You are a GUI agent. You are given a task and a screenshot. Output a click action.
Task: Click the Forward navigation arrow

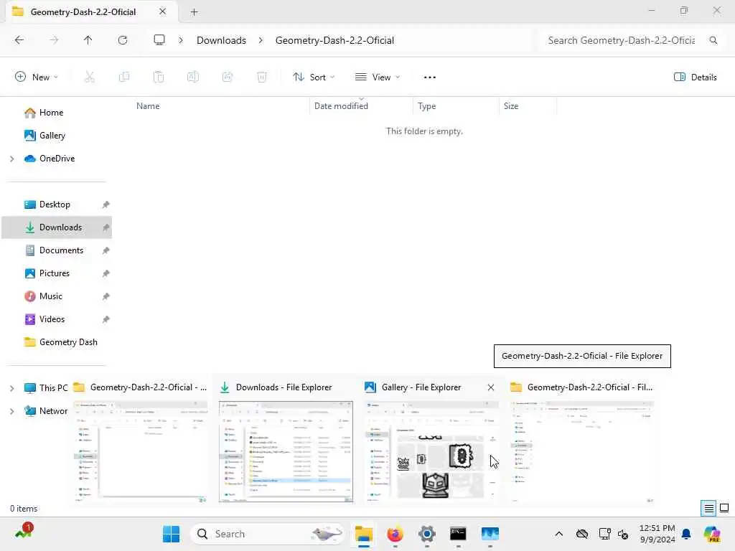tap(54, 40)
